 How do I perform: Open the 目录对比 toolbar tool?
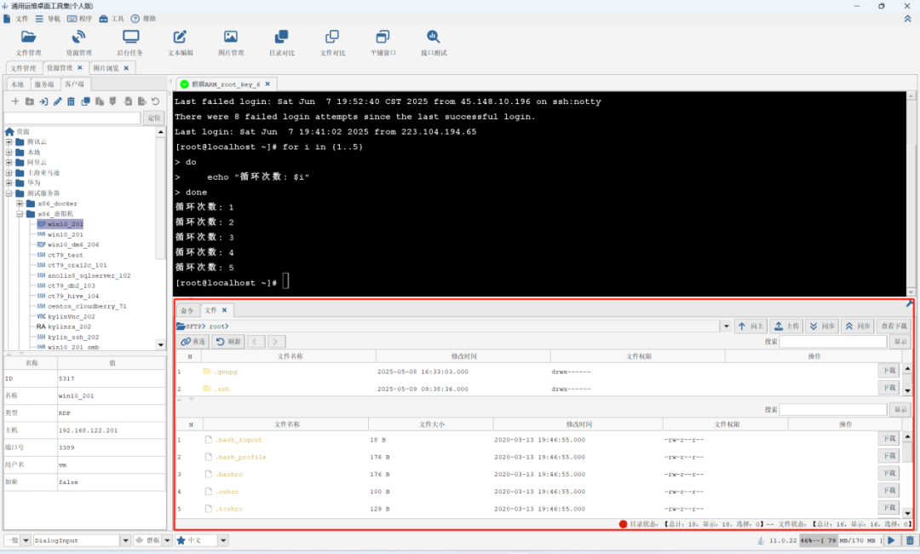point(282,43)
